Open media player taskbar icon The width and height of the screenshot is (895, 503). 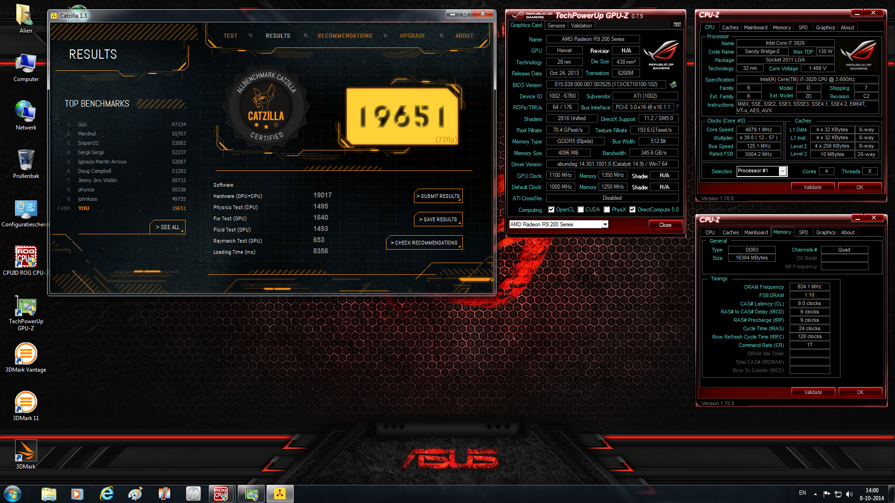[77, 494]
